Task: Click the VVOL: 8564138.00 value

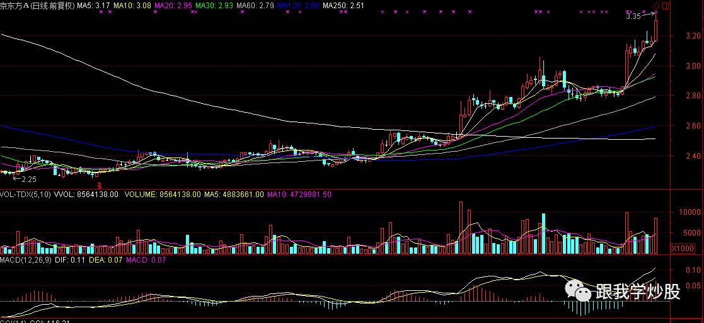Action: coord(86,195)
